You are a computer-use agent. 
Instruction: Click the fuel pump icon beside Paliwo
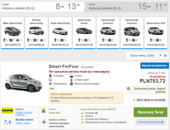[x=44, y=110]
